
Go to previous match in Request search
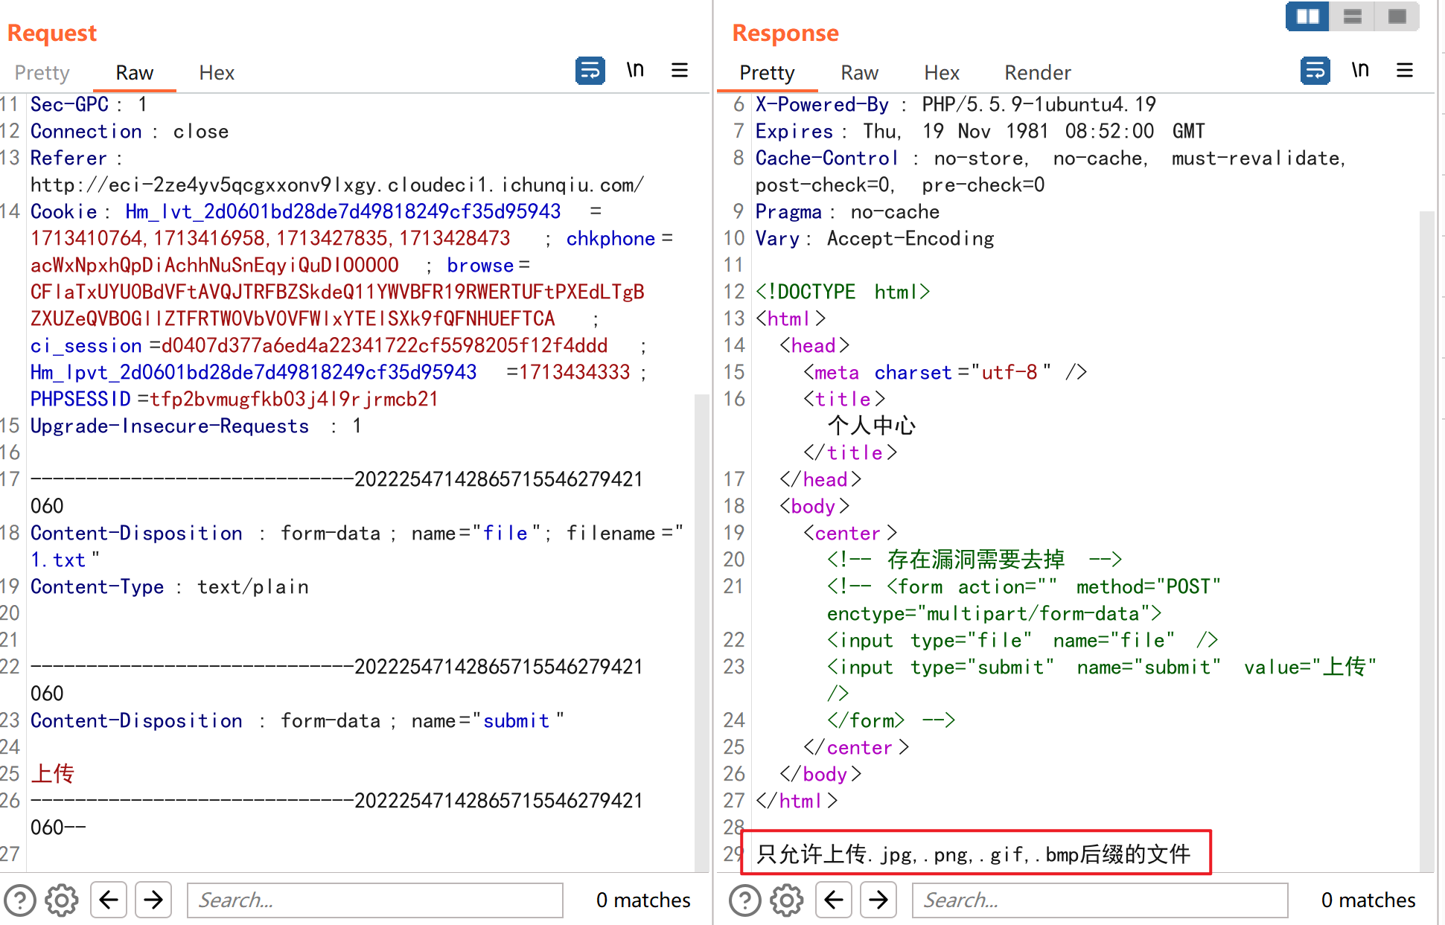109,900
